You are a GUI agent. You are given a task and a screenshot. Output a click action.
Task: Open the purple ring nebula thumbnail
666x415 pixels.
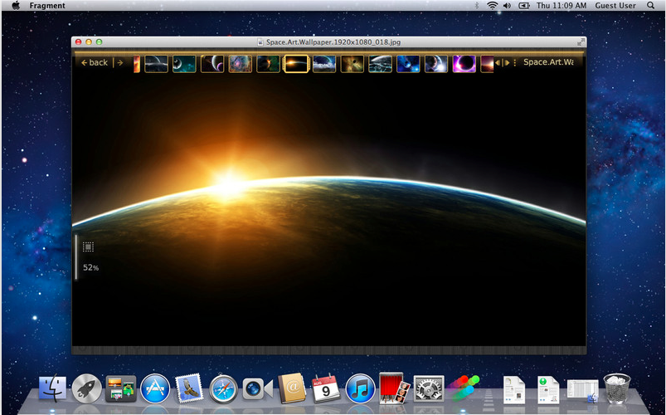click(464, 64)
